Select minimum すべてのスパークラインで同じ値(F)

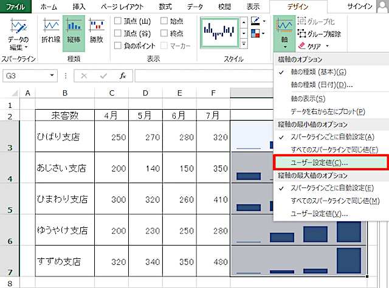tap(331, 150)
